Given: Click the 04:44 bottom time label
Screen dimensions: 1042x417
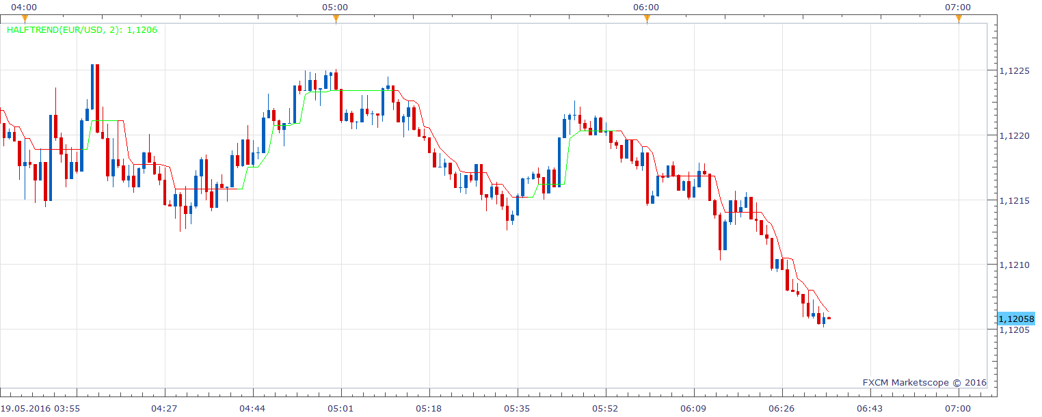Looking at the screenshot, I should (x=252, y=408).
